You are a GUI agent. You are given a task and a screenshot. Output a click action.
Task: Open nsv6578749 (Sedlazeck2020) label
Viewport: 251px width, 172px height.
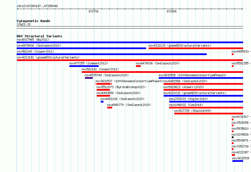[107, 75]
